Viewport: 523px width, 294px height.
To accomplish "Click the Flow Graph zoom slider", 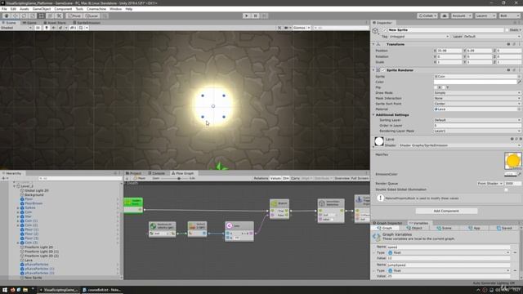I will pos(175,178).
